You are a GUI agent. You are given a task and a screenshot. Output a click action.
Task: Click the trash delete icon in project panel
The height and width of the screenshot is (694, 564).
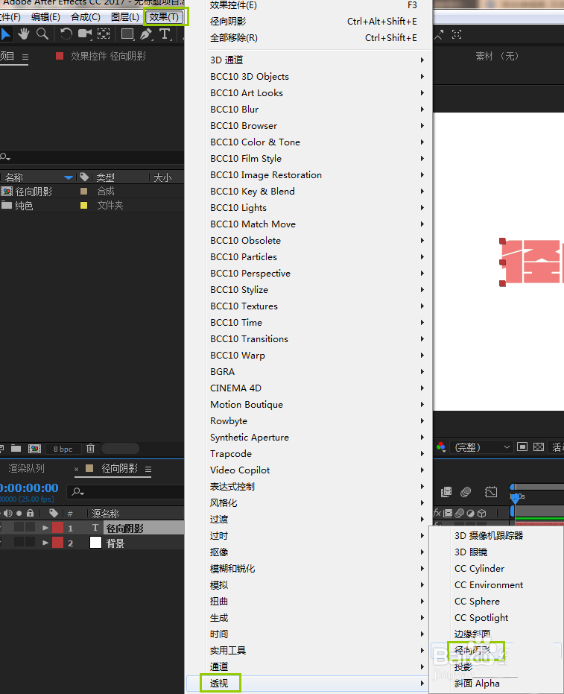[x=90, y=448]
